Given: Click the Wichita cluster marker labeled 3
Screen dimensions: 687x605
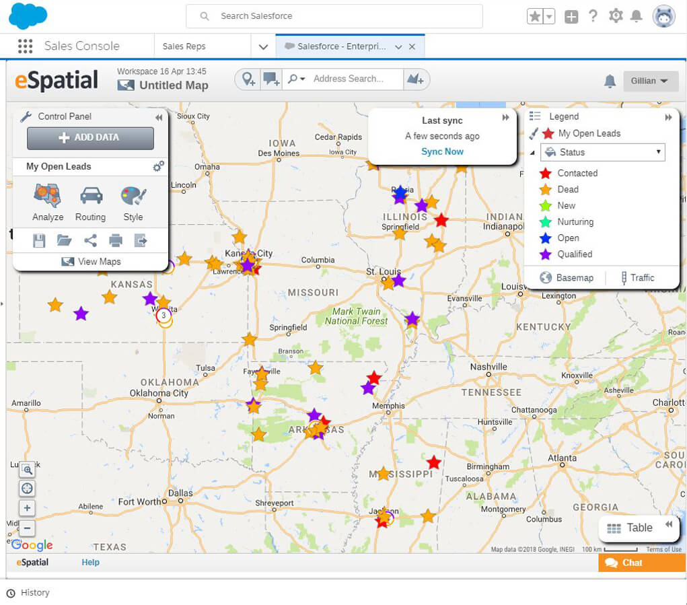Looking at the screenshot, I should coord(164,315).
